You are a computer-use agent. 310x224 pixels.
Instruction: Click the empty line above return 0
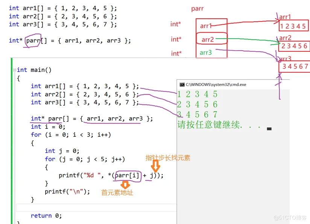pos(96,208)
